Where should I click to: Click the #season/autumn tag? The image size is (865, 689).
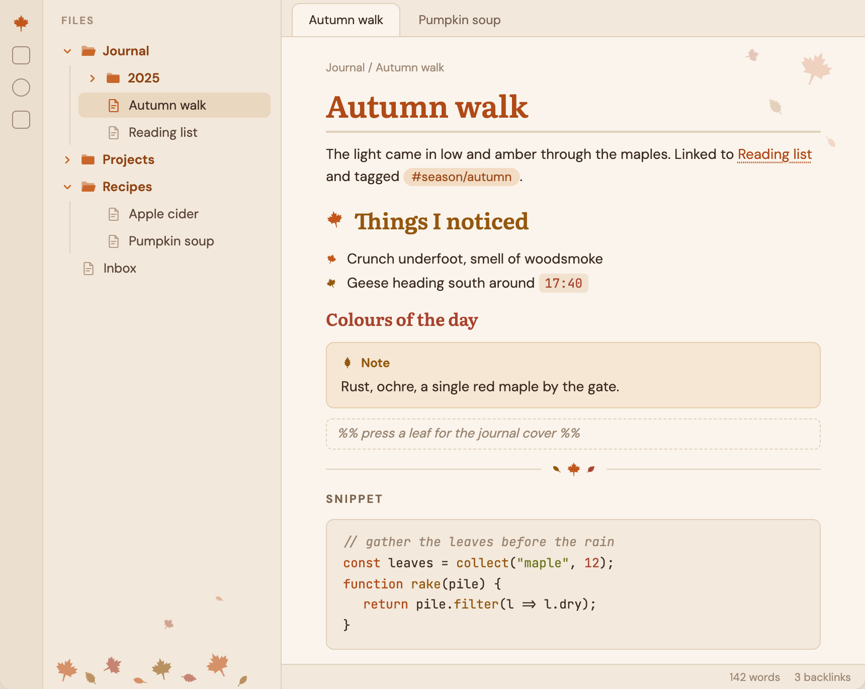[x=461, y=177]
